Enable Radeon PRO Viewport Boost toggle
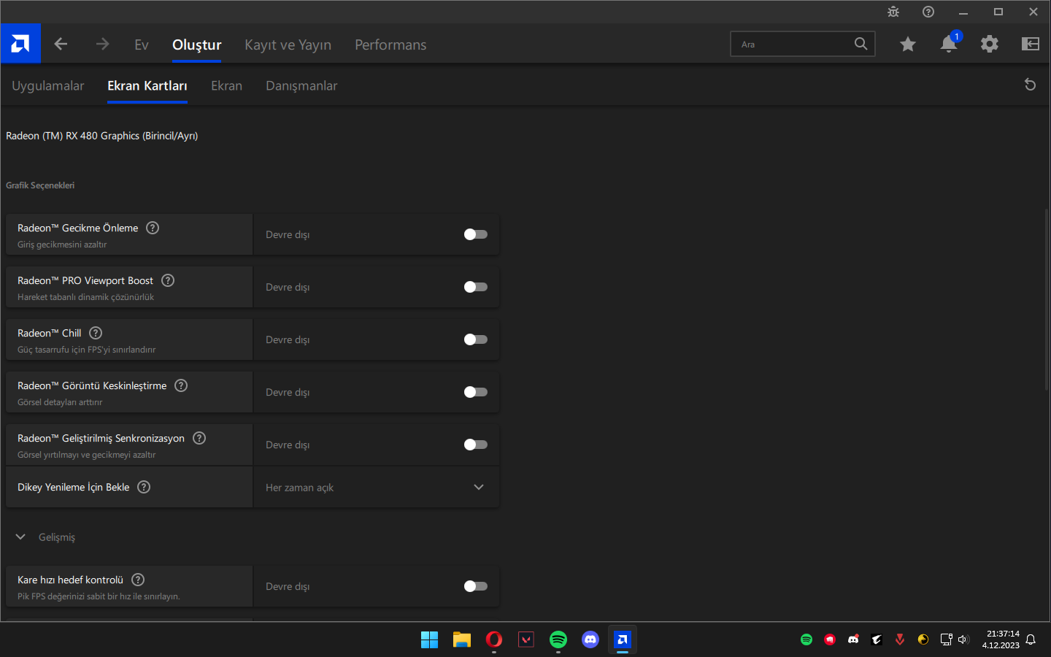1051x657 pixels. (476, 287)
